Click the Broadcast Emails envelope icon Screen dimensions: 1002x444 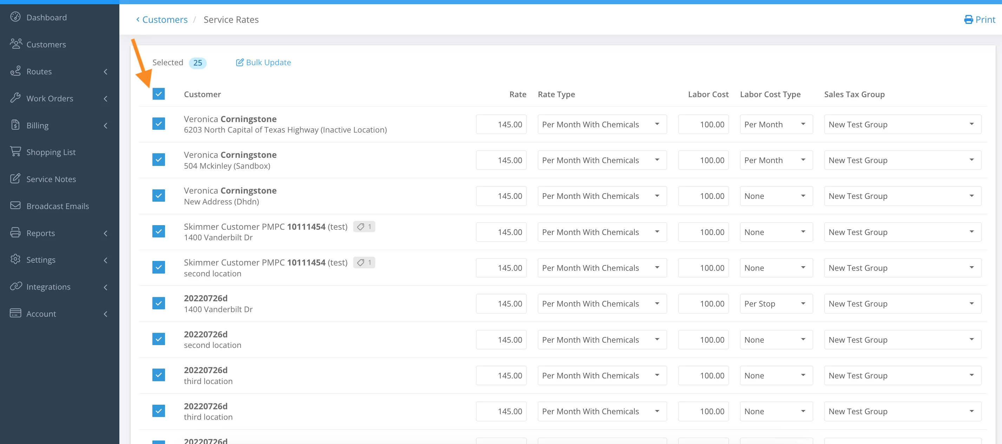pos(15,206)
